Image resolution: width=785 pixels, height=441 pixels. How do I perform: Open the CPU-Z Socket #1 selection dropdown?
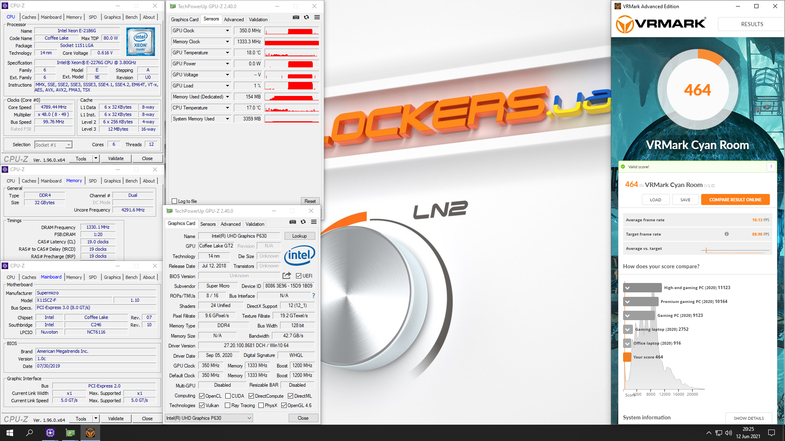[x=53, y=145]
